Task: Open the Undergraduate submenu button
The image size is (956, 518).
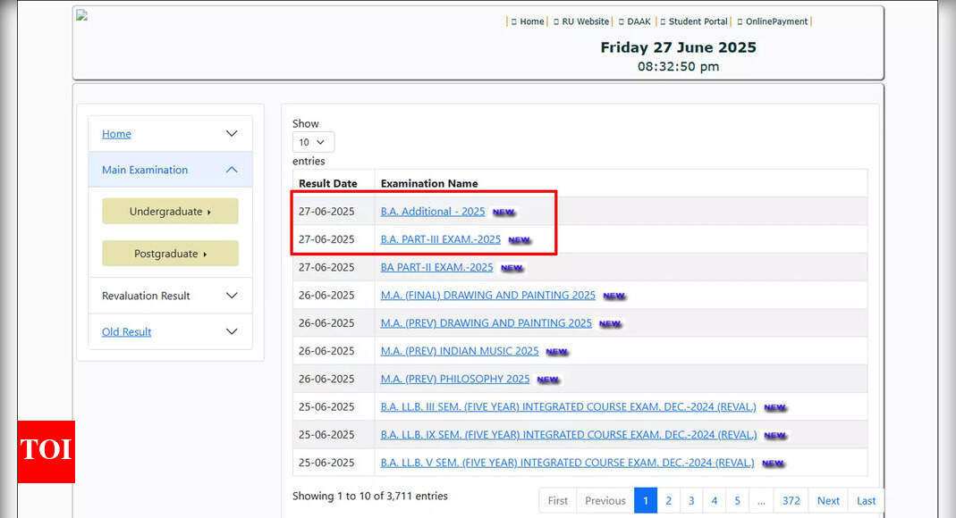Action: coord(170,212)
